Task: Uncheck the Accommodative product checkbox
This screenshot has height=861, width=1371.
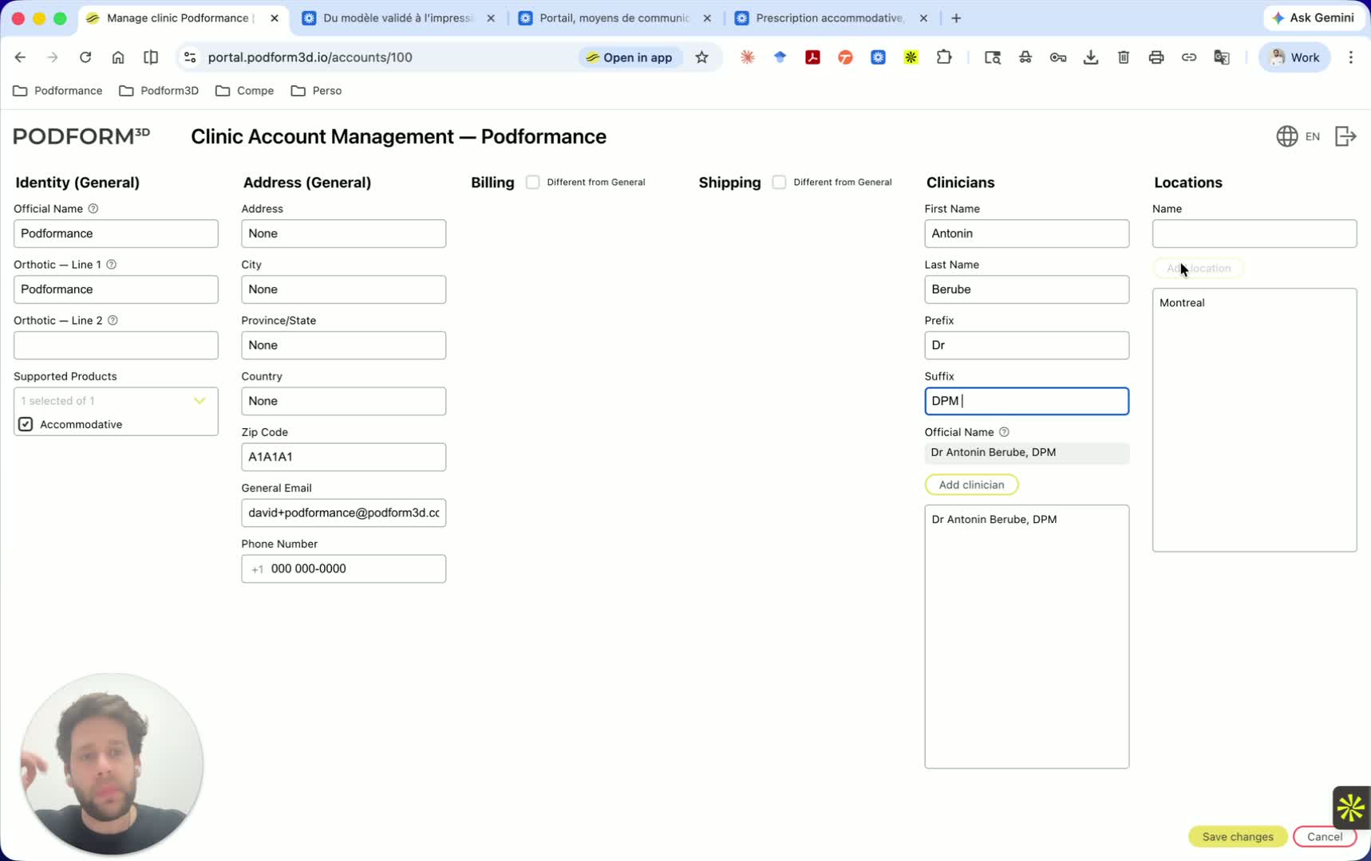Action: click(x=26, y=425)
